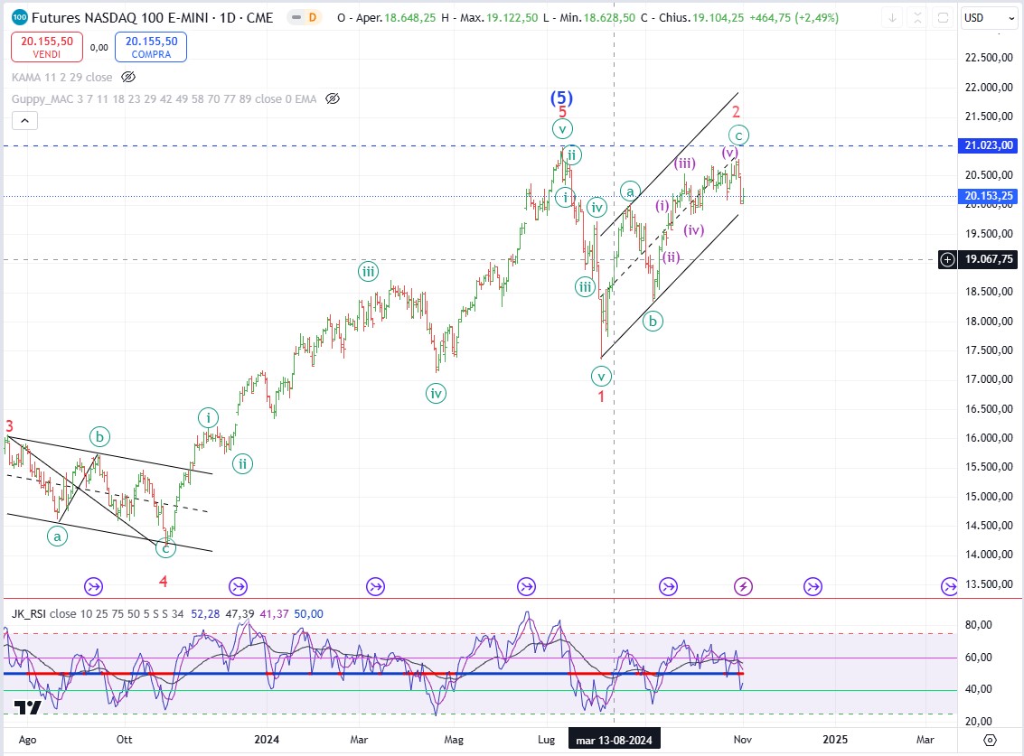This screenshot has width=1024, height=756.
Task: Toggle the orange D data-mode pill
Action: tap(313, 18)
